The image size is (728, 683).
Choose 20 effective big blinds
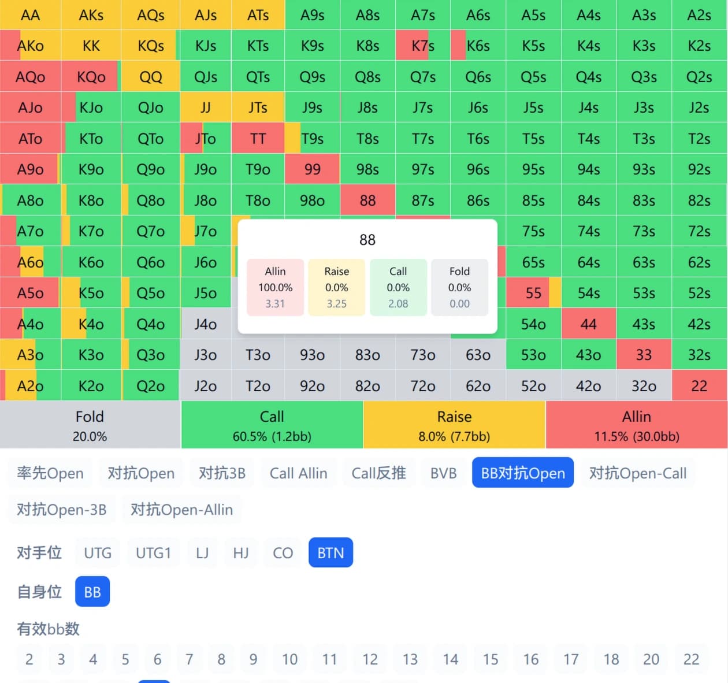(651, 659)
